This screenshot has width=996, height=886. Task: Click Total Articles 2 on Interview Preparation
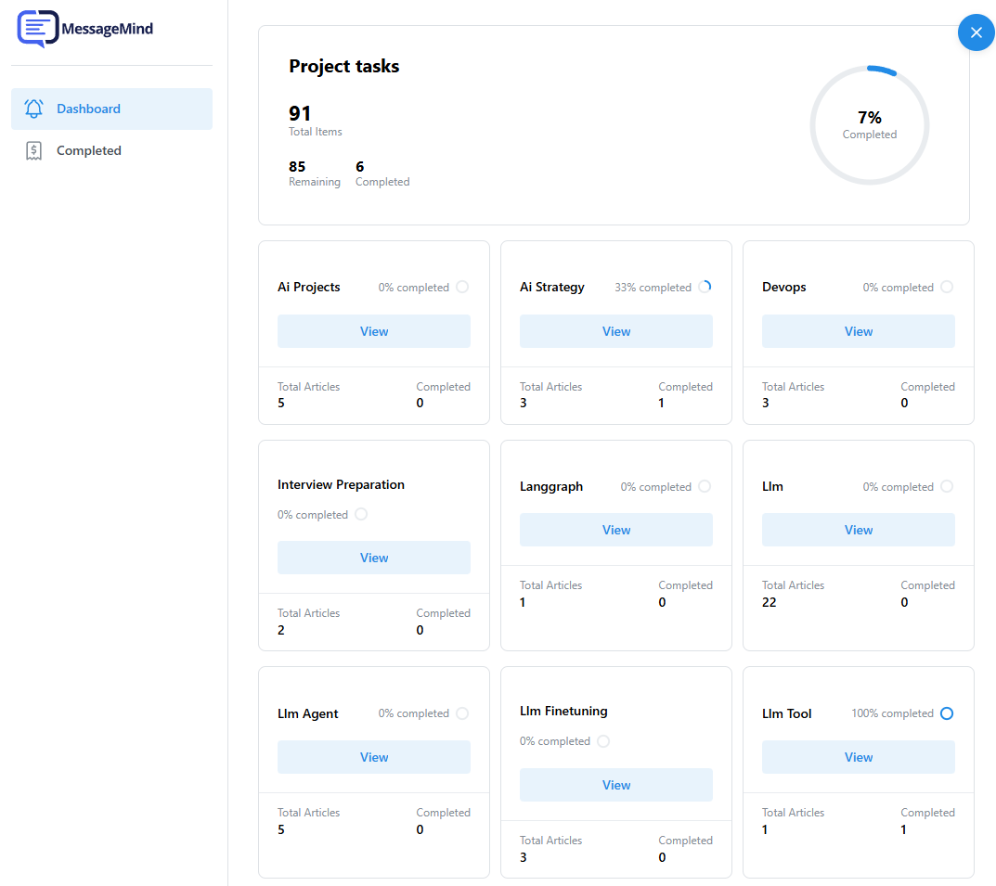(x=281, y=630)
